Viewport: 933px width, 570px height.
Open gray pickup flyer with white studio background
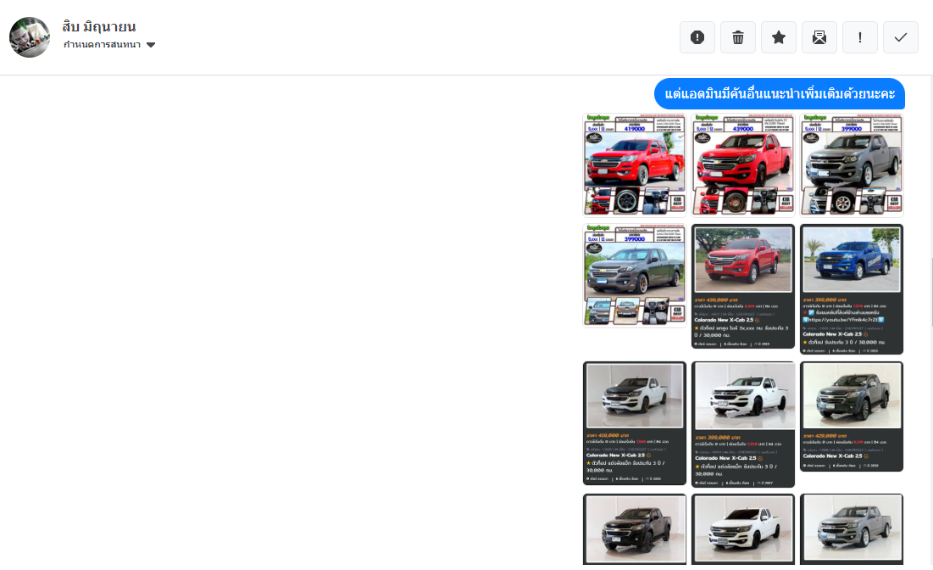tap(852, 165)
